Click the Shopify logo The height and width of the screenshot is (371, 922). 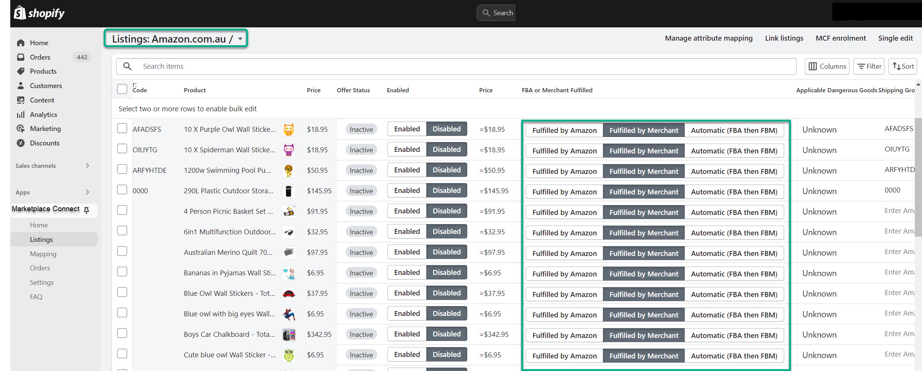coord(39,13)
